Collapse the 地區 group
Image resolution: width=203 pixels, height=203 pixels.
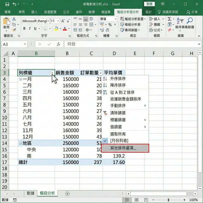[20, 143]
